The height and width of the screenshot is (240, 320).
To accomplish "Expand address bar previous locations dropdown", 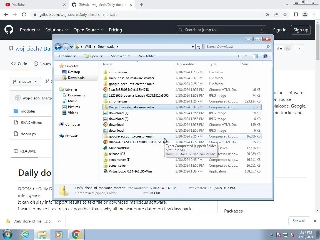I will (x=192, y=47).
